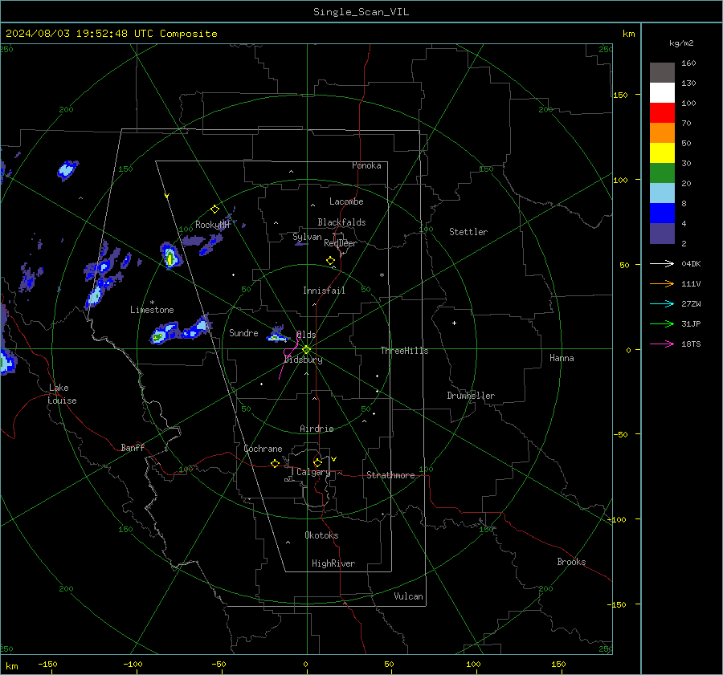
Task: Click the yellow-core storm cell southwest of RockyMH
Action: click(x=170, y=256)
